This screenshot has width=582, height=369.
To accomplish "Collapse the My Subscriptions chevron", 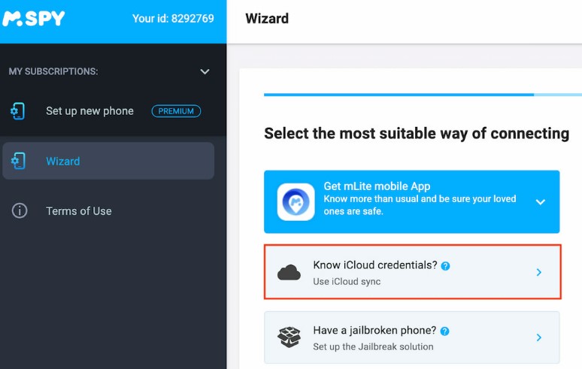I will point(205,71).
